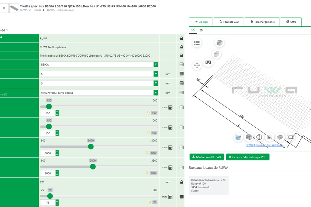Screen dimensions: 311x207
Task: Show the 3D viewer help question mark
Action: tap(259, 137)
